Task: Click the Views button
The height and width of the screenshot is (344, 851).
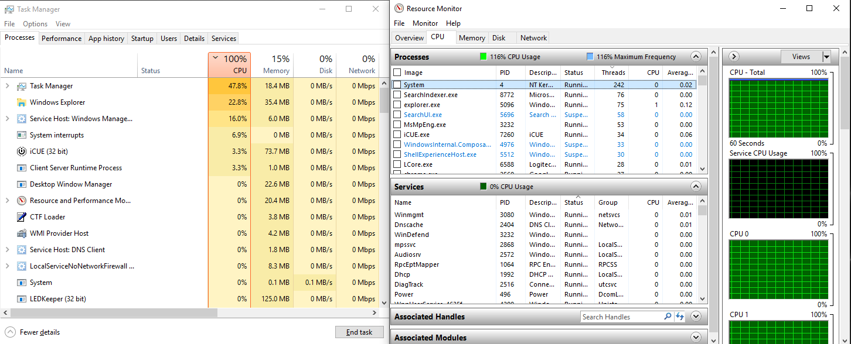Action: tap(801, 57)
